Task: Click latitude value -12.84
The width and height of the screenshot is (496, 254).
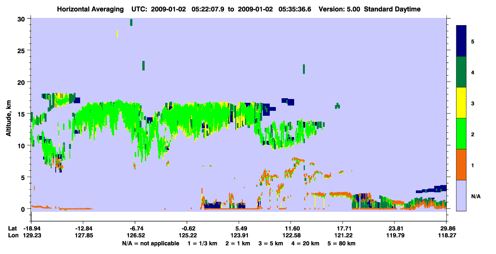Action: coord(83,228)
